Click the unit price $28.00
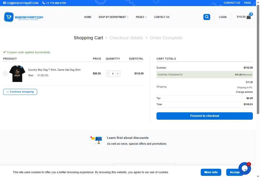The height and width of the screenshot is (179, 260). (x=97, y=74)
